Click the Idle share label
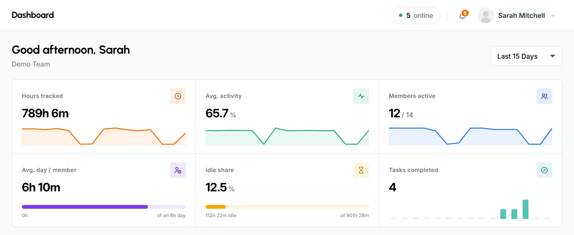The height and width of the screenshot is (235, 574). pyautogui.click(x=220, y=170)
